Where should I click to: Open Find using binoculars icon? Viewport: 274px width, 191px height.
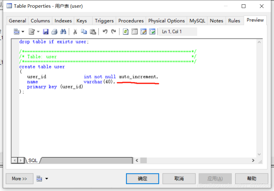[x=63, y=32]
